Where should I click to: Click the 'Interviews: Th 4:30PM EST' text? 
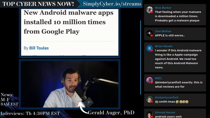pos(30,113)
